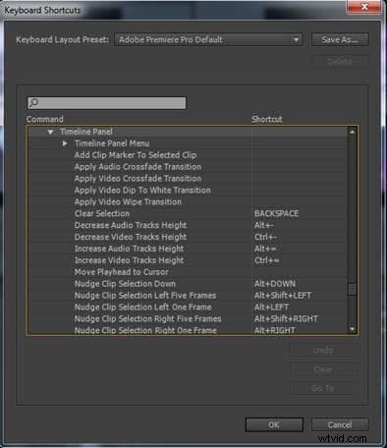The height and width of the screenshot is (448, 387).
Task: Select Nudge Clip Selection Right Five Frames
Action: [x=147, y=318]
